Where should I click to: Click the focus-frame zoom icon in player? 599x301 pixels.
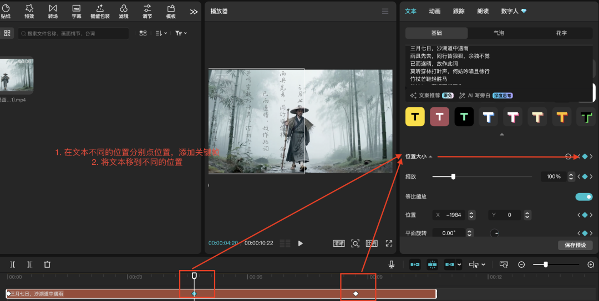tap(356, 243)
